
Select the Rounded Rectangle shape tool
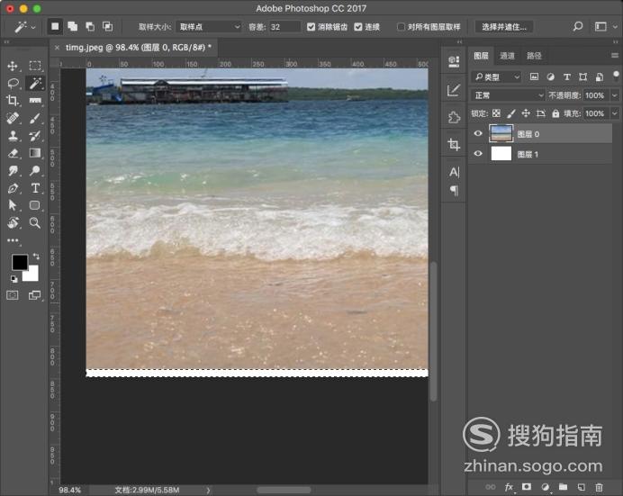(35, 205)
